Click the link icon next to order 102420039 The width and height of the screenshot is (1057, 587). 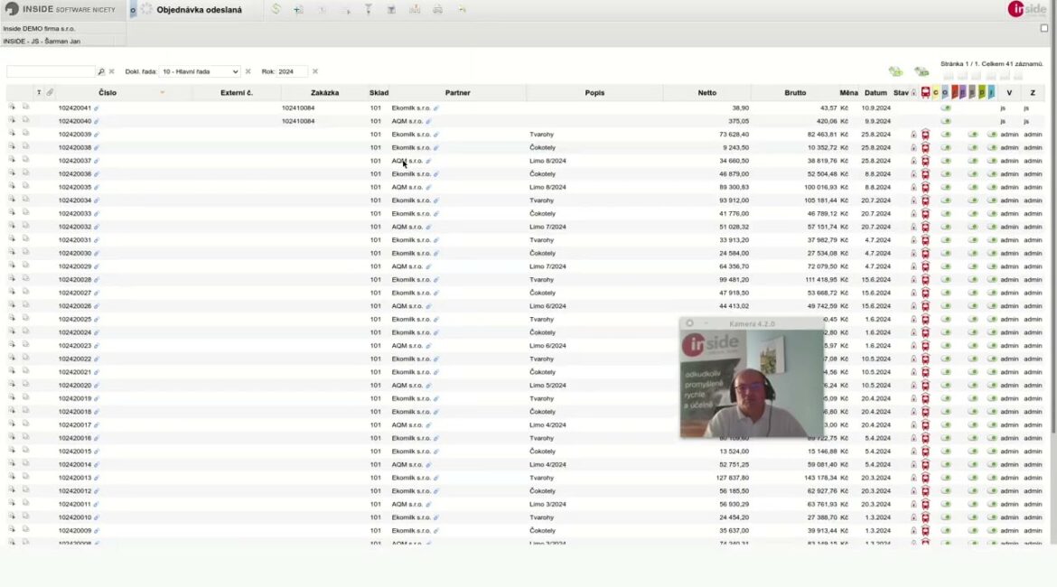97,135
